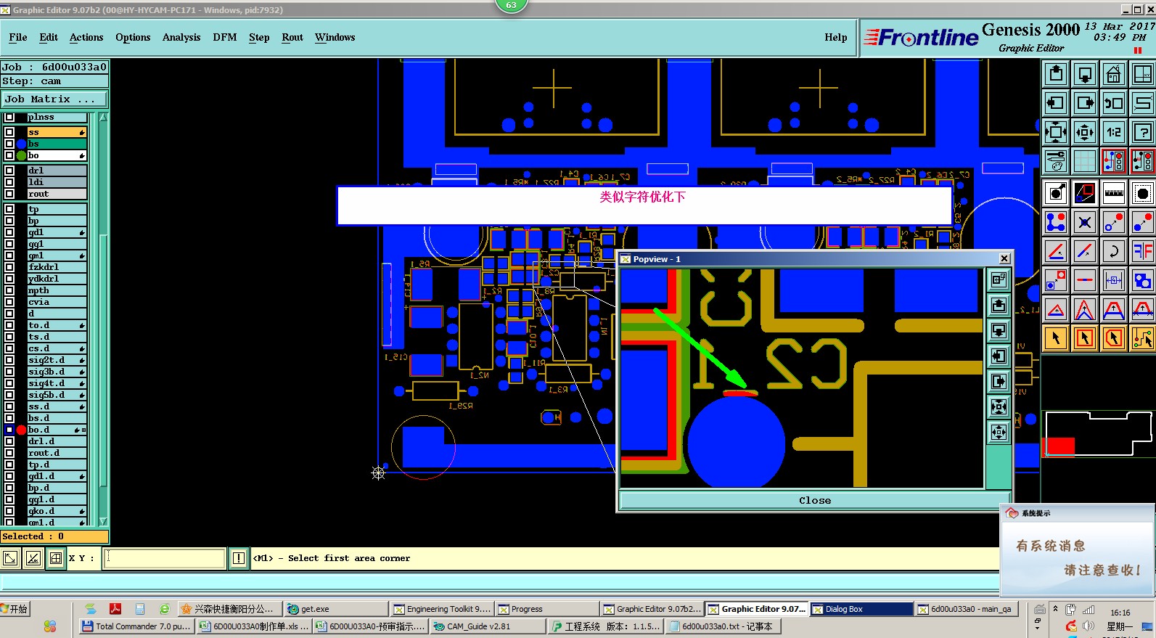Open the Job Matrix button
The width and height of the screenshot is (1156, 638).
54,99
